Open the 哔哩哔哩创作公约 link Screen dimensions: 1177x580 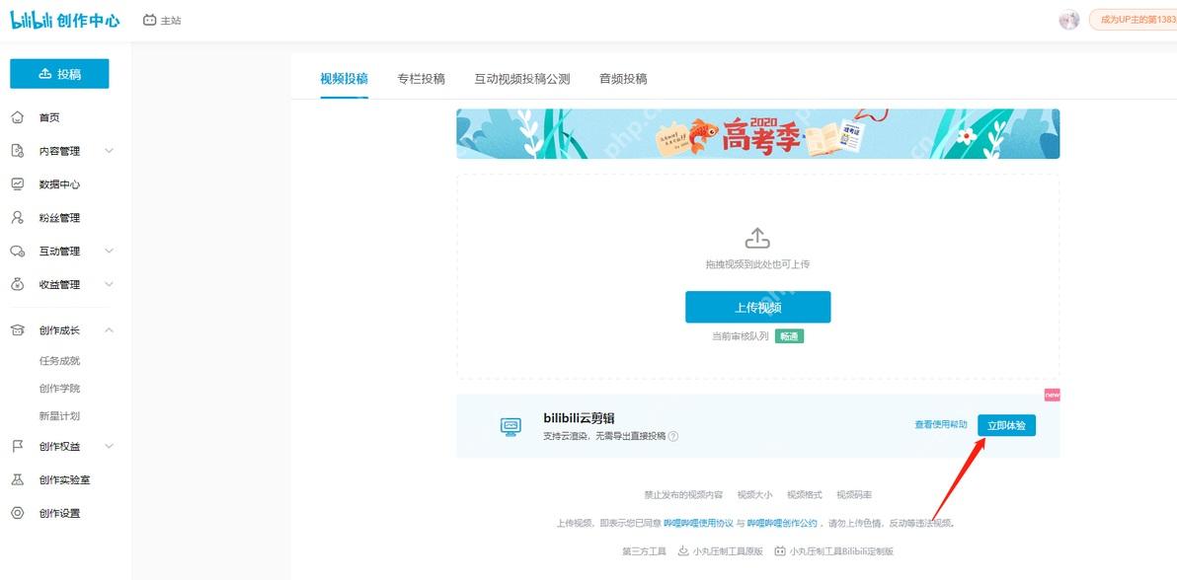click(782, 523)
